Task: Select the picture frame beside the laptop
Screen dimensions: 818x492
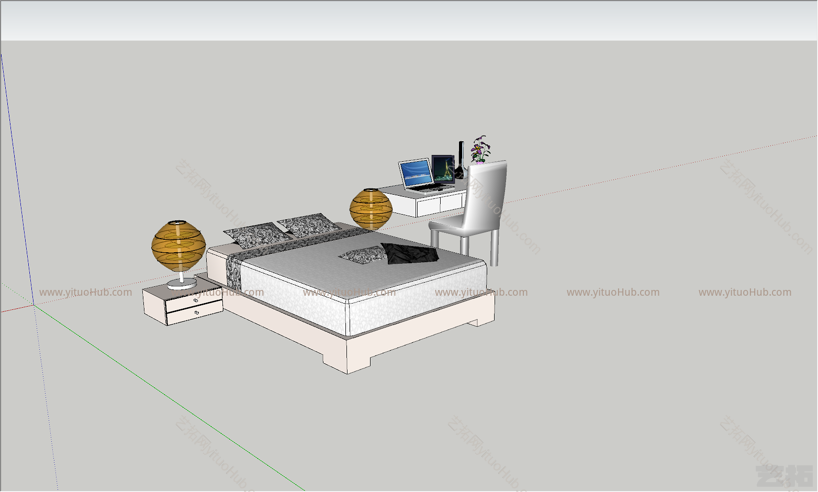Action: 444,169
